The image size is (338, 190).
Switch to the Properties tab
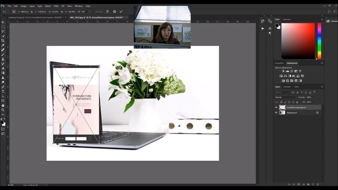(279, 63)
